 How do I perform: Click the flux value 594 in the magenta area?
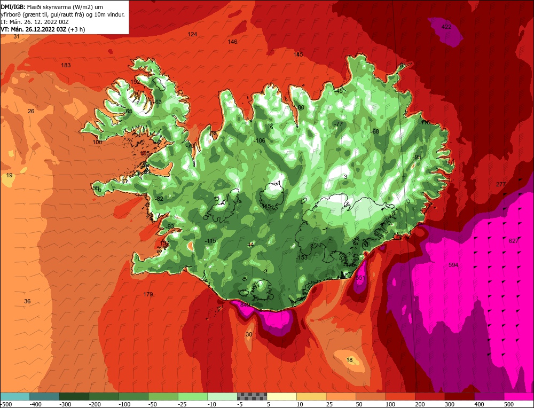453,265
